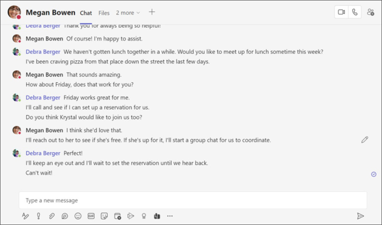Viewport: 382px width, 225px height.
Task: Add a new tab with plus button
Action: pyautogui.click(x=152, y=12)
